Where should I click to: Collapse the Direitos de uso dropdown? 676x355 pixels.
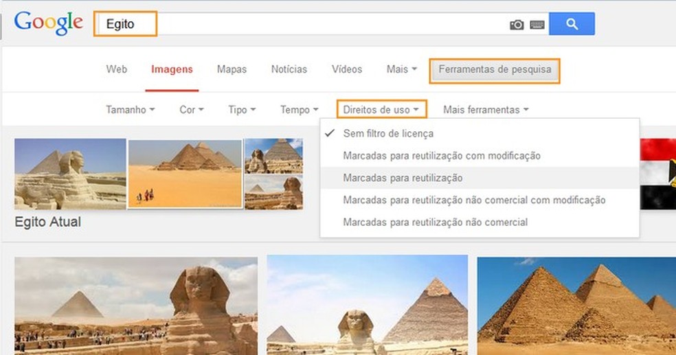click(x=381, y=109)
